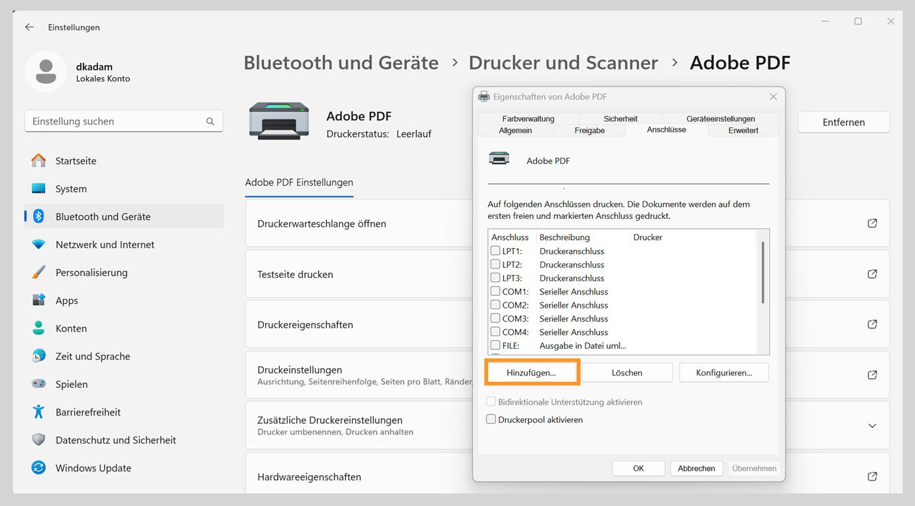This screenshot has width=915, height=506.
Task: Enable the COM1 serial port checkbox
Action: 494,291
